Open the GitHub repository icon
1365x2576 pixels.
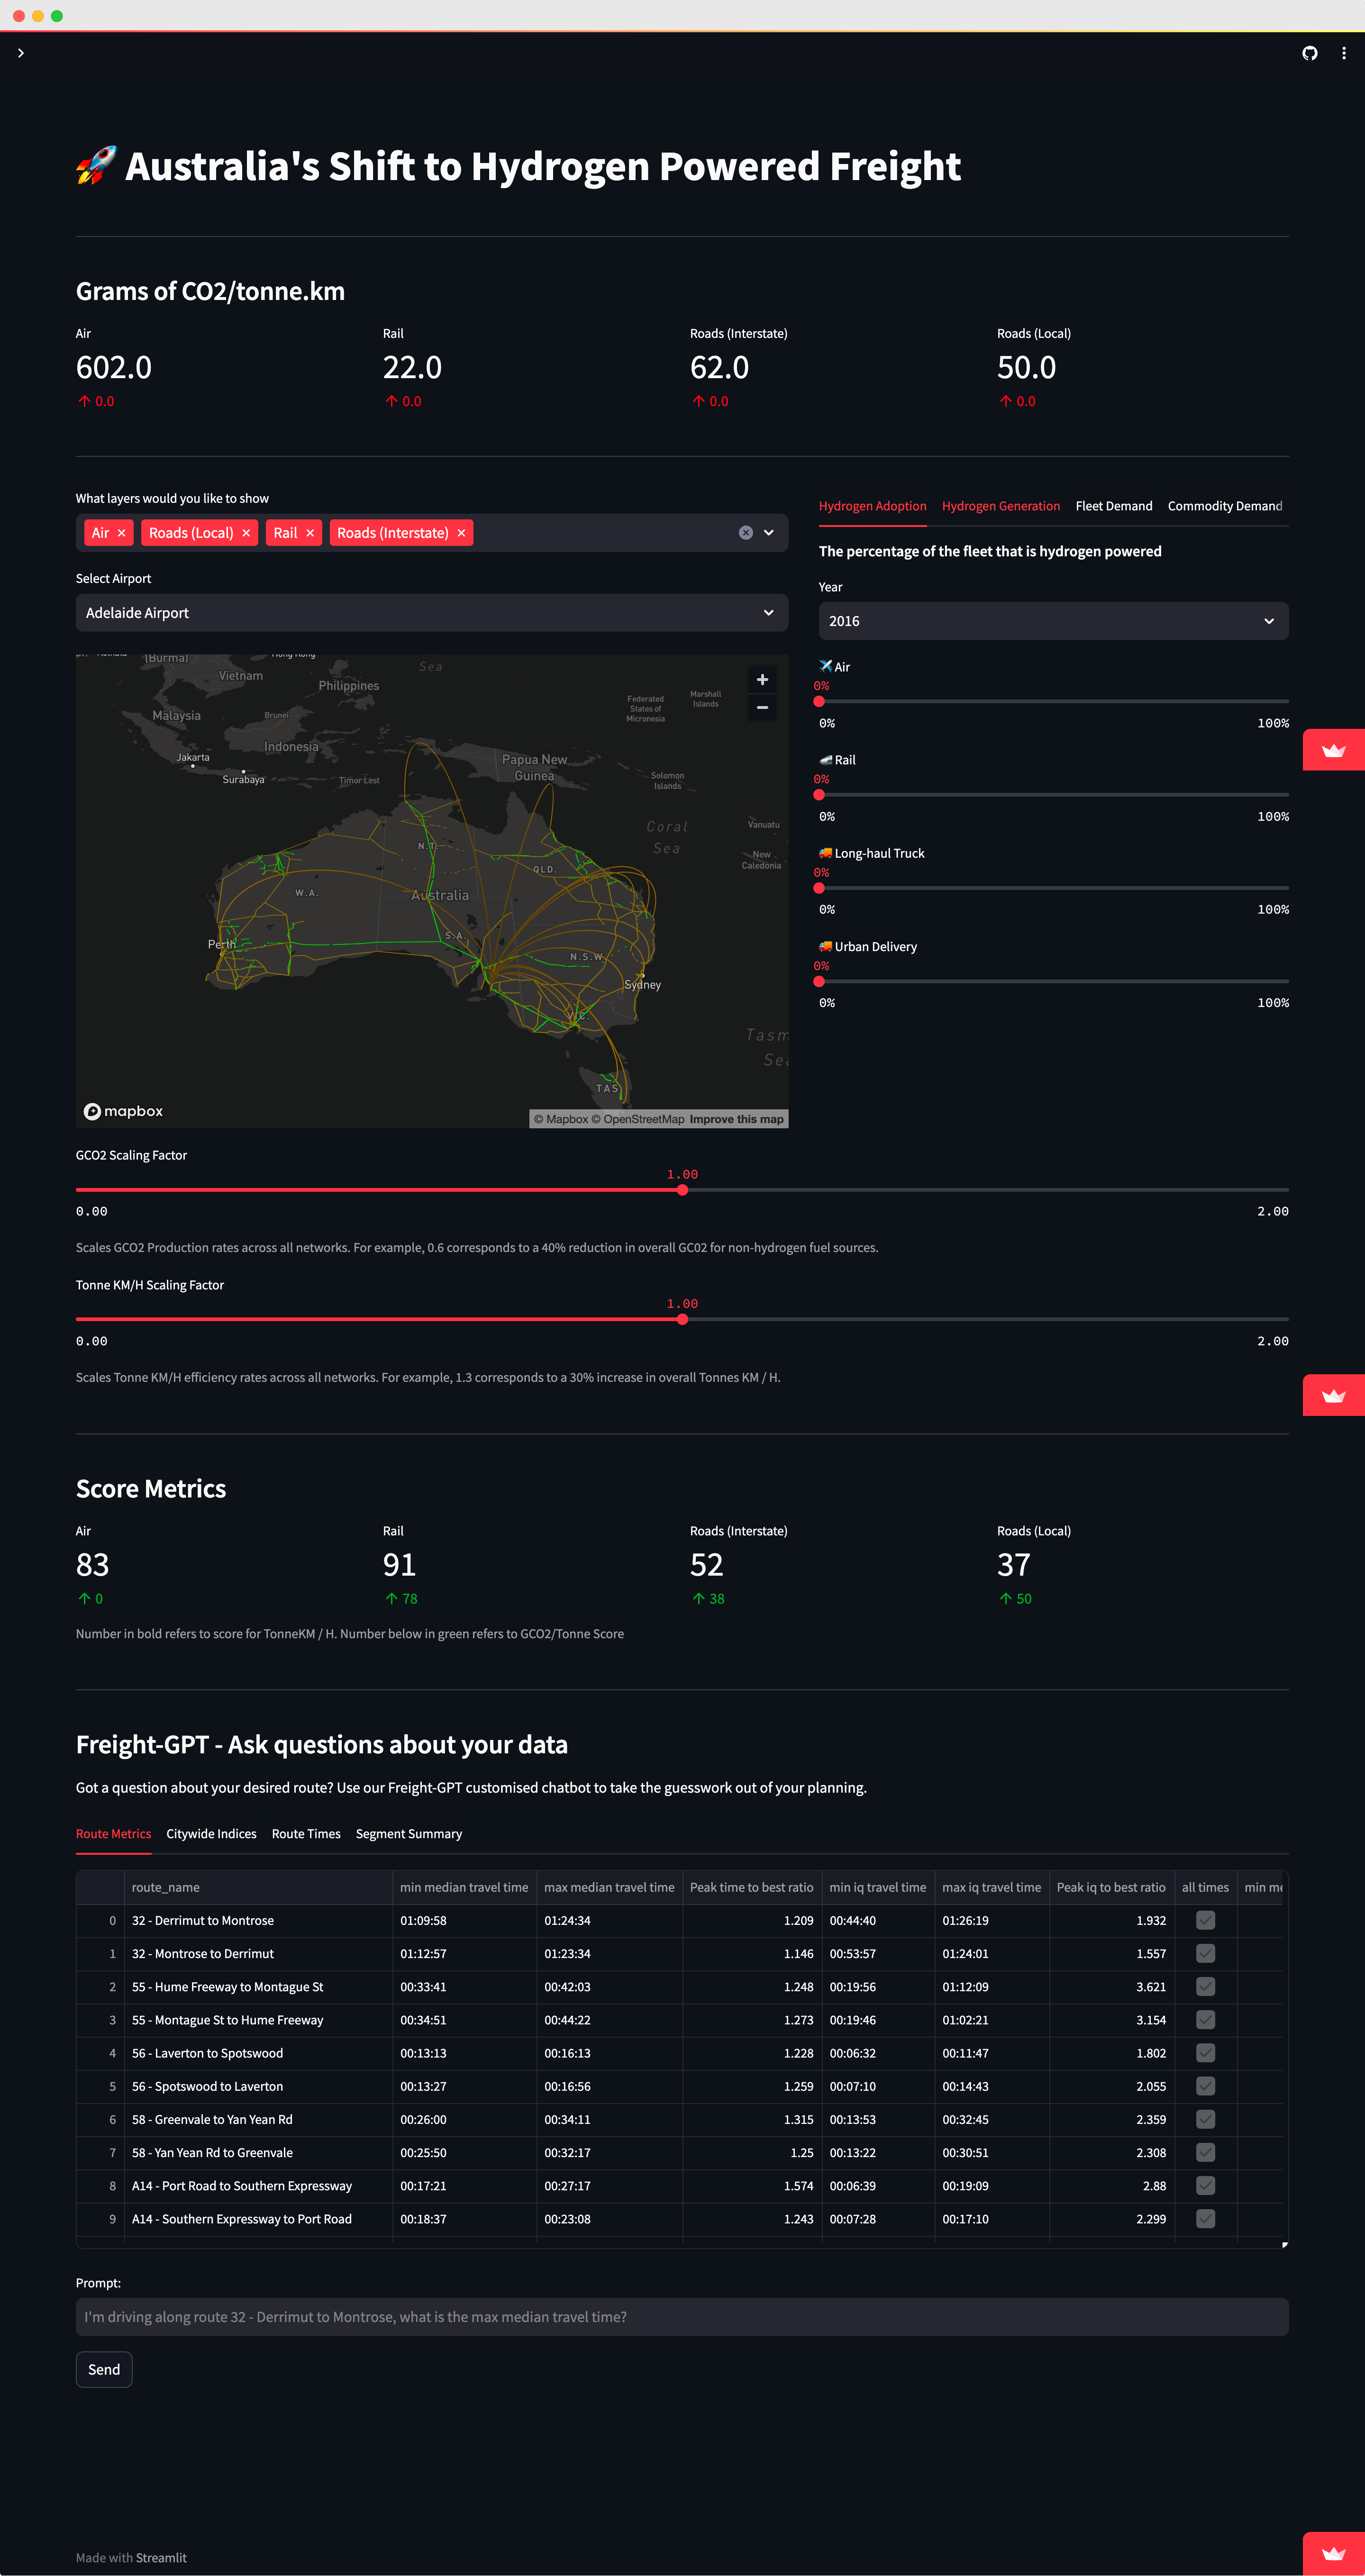tap(1309, 53)
